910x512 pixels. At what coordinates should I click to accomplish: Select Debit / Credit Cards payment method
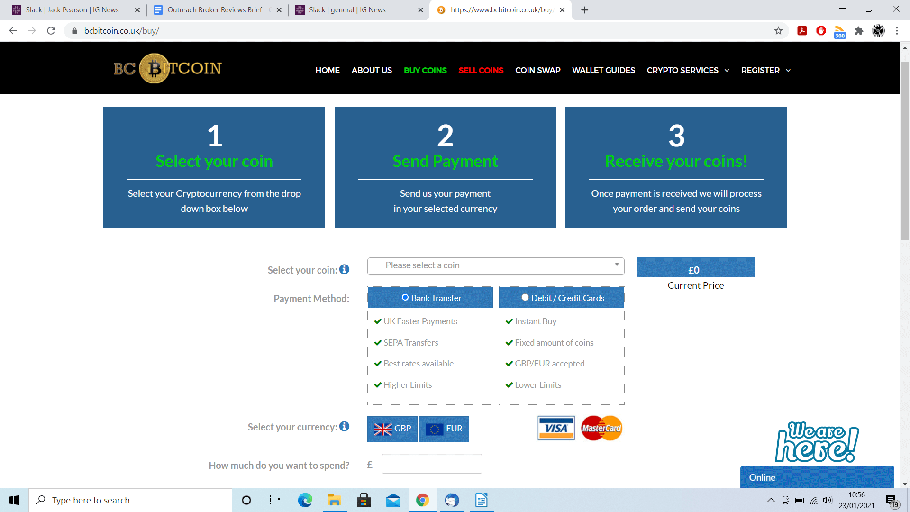point(562,298)
